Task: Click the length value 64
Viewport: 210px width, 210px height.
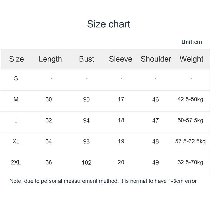Action: point(49,141)
